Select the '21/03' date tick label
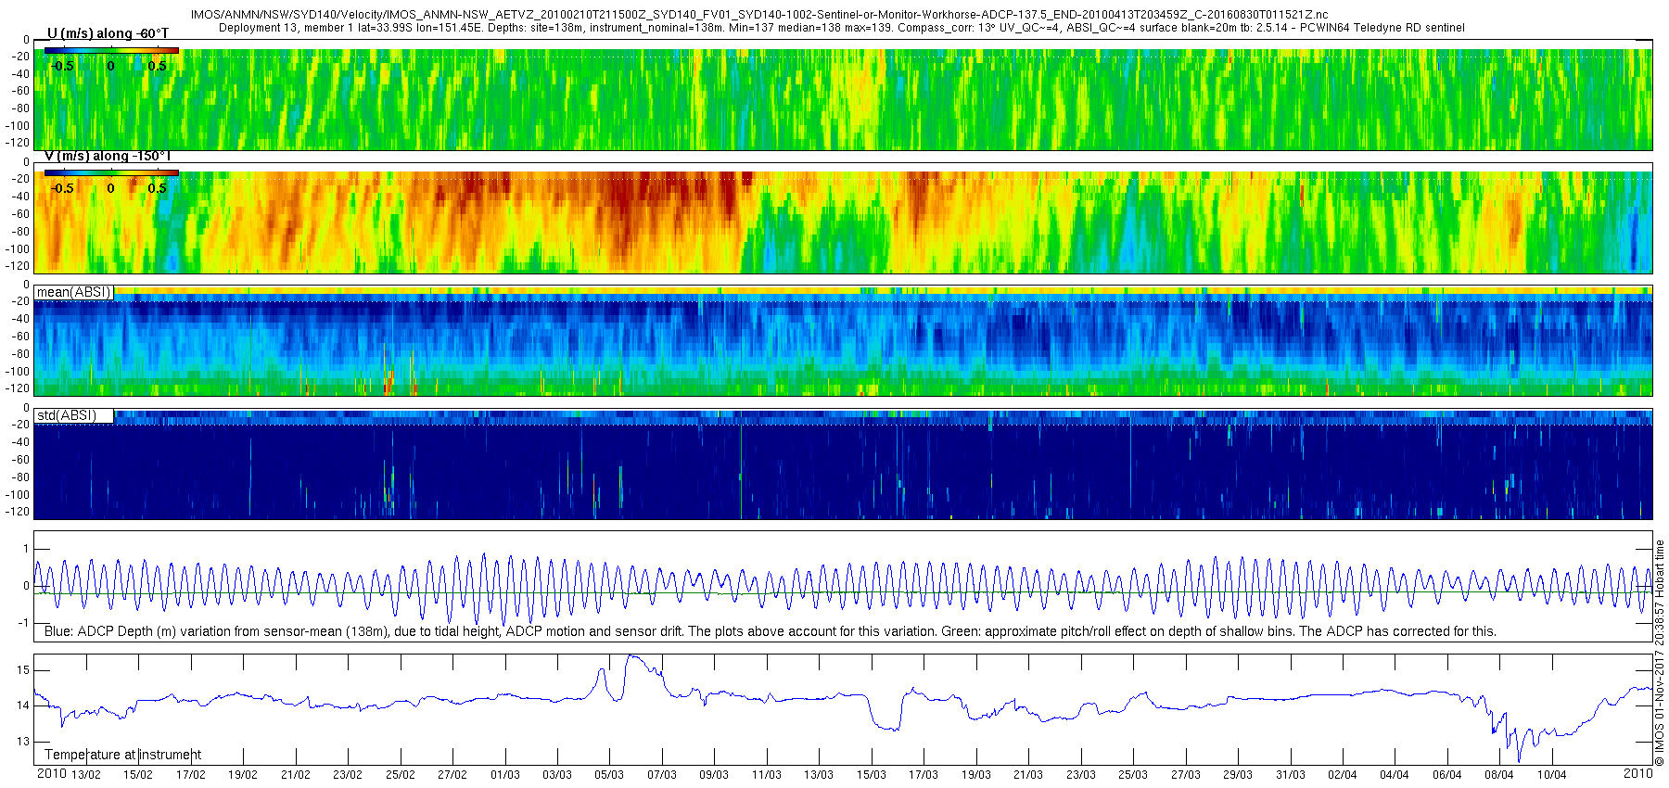The width and height of the screenshot is (1669, 788). click(1028, 775)
